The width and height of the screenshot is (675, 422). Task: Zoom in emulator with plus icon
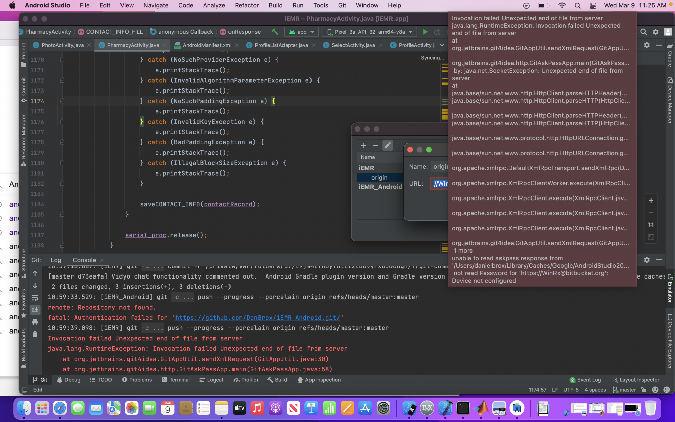pos(651,200)
